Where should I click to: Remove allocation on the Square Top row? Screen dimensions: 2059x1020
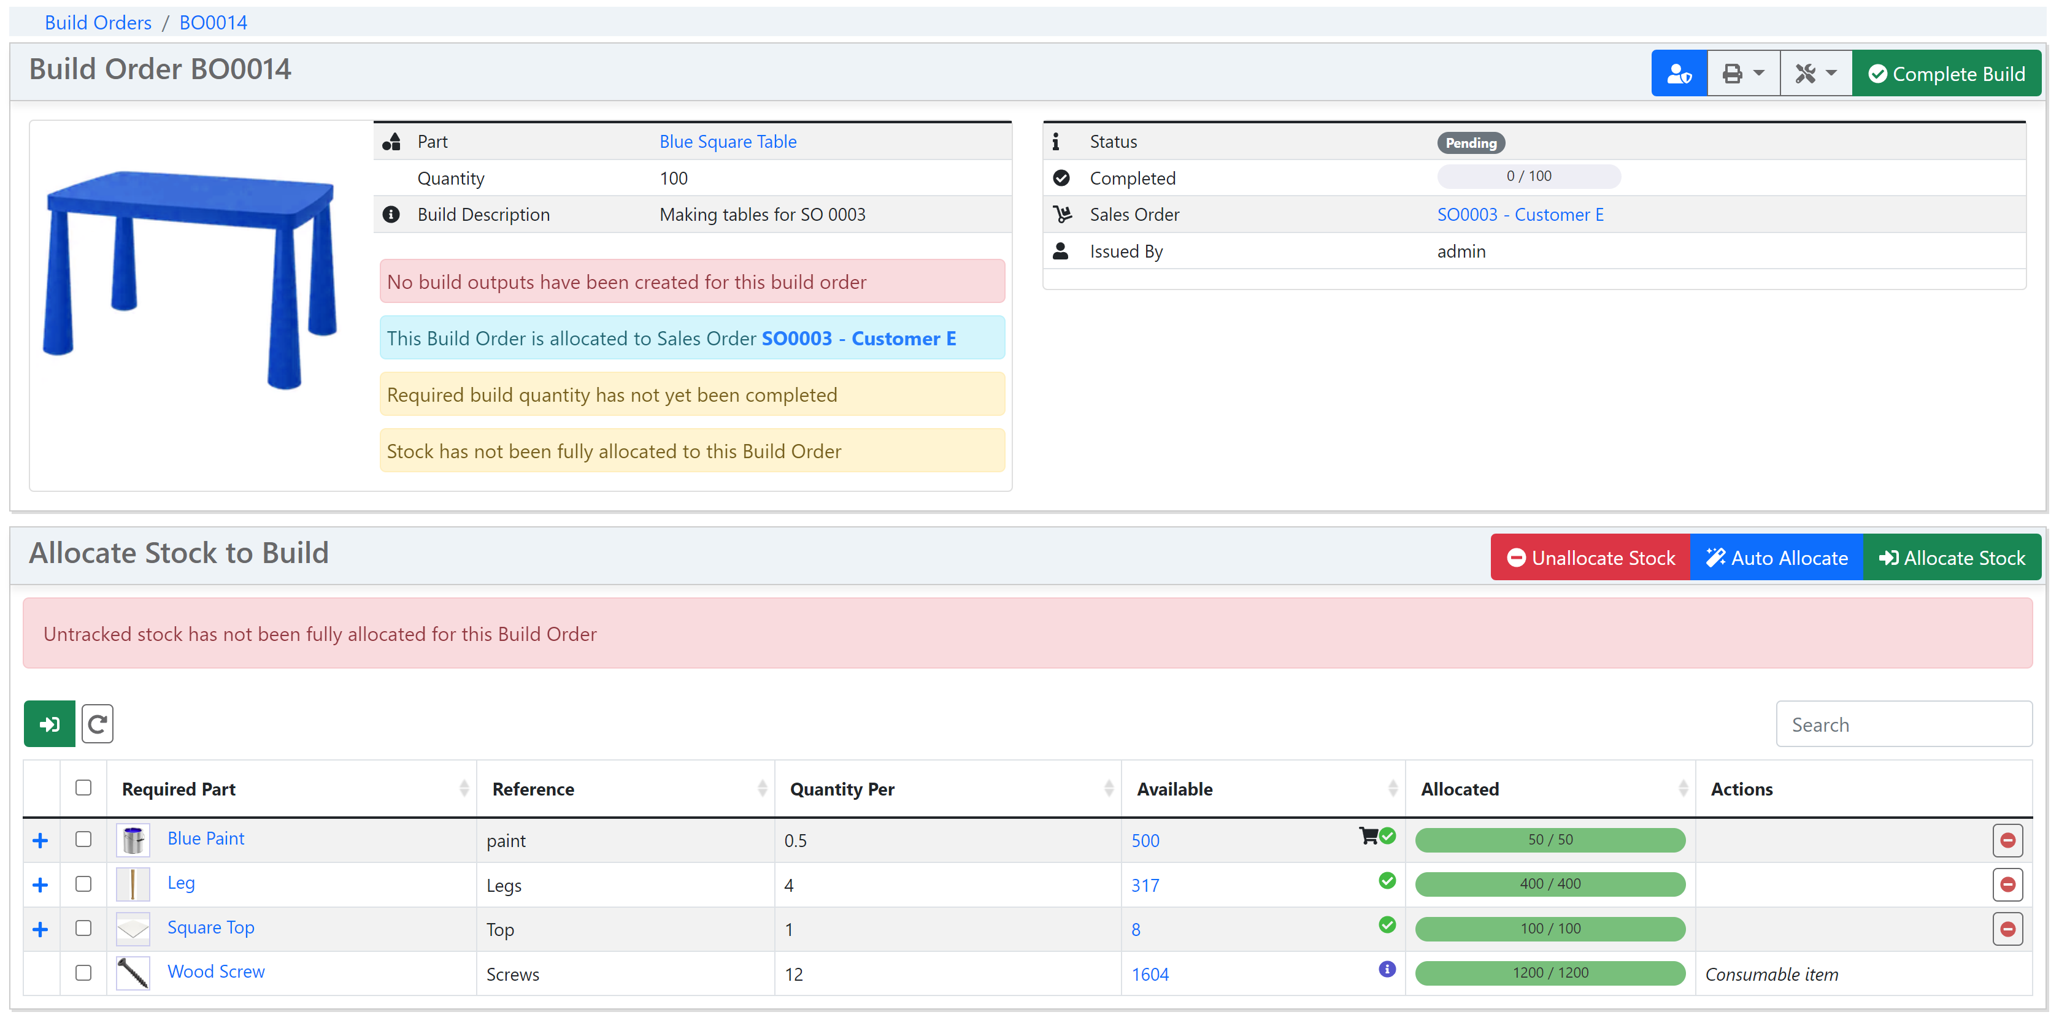[x=2007, y=929]
